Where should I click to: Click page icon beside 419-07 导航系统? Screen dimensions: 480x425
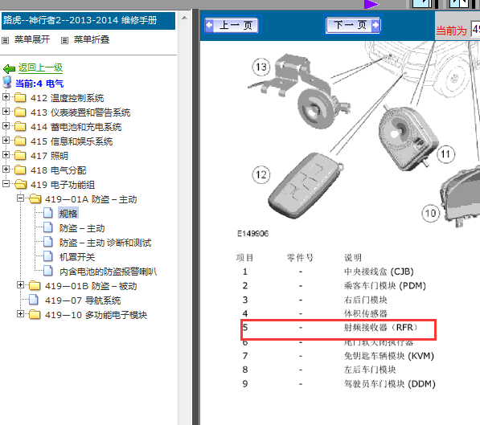tap(34, 300)
